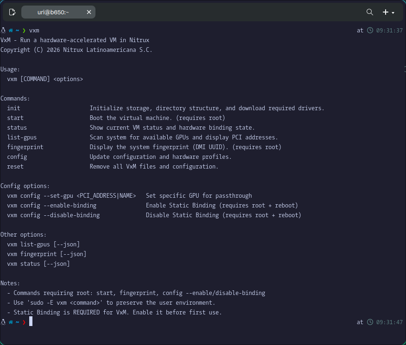Click the clock icon next to 09:31:47
The height and width of the screenshot is (345, 406).
(370, 322)
